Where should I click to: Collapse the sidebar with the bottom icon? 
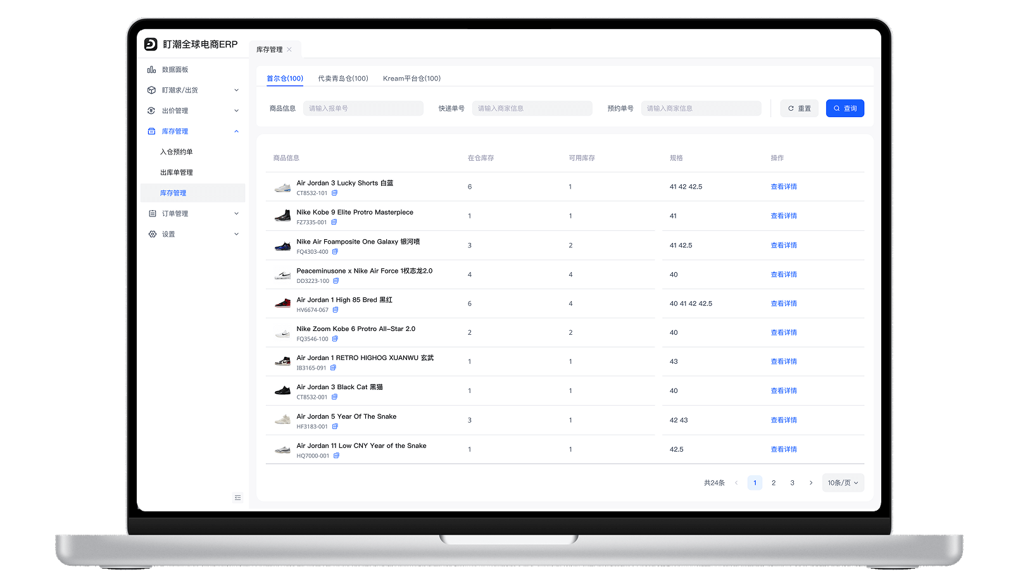[238, 498]
